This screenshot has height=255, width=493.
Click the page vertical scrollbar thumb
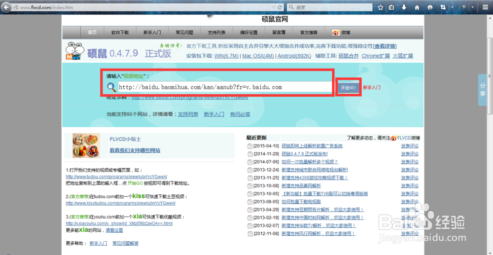coord(490,75)
